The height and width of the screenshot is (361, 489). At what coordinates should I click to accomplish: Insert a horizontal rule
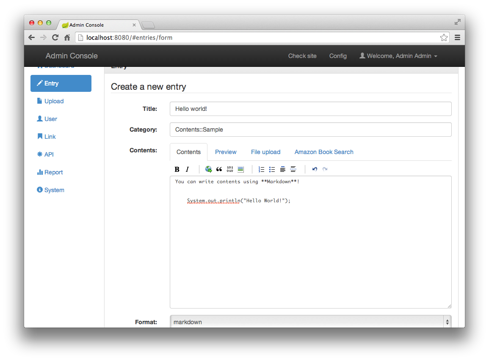pyautogui.click(x=293, y=169)
